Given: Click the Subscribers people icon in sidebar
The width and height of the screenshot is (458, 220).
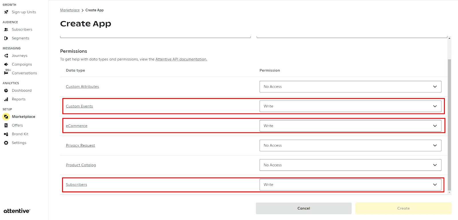Looking at the screenshot, I should [x=6, y=29].
